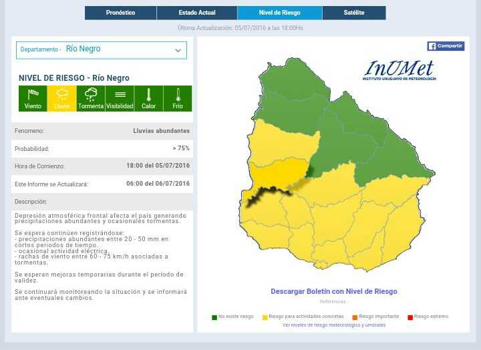Select the Nivel de Riesgo tab
The height and width of the screenshot is (350, 481).
[x=279, y=13]
